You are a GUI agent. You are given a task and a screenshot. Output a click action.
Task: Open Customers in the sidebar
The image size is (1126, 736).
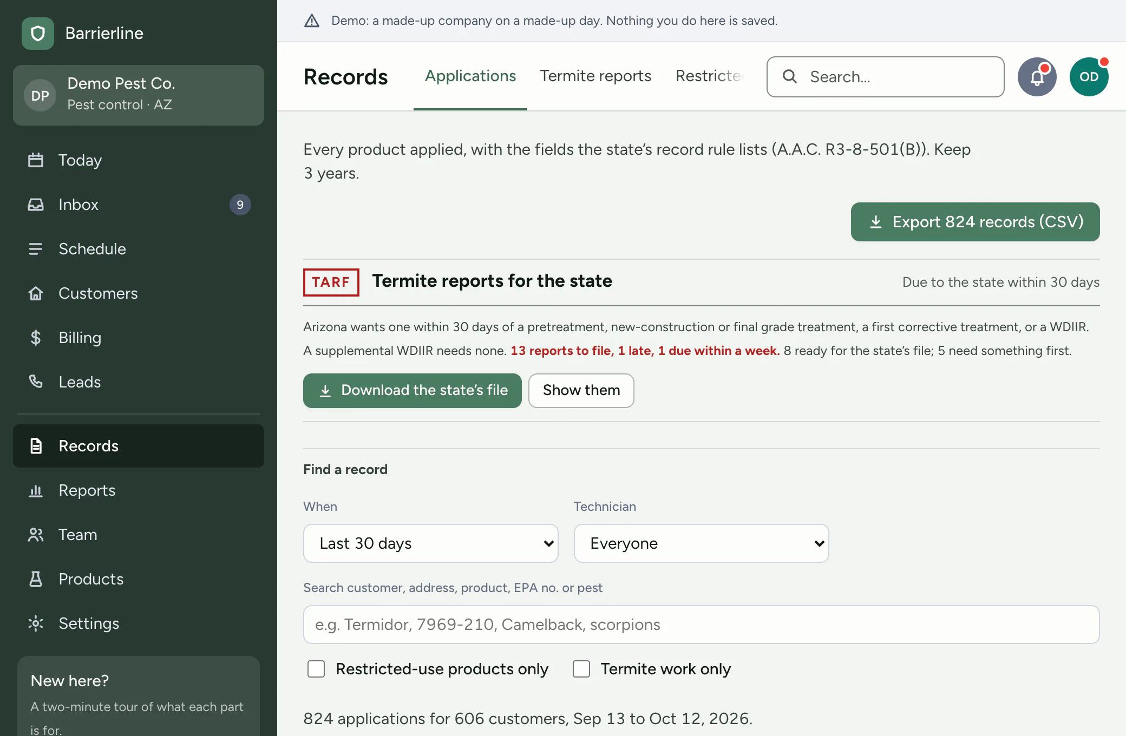pyautogui.click(x=139, y=293)
